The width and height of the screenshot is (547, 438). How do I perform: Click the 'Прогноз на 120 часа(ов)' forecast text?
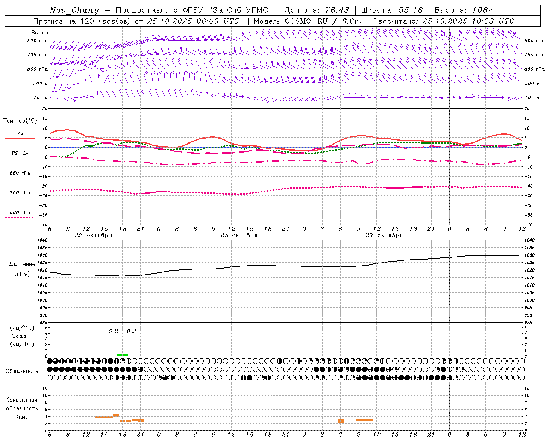pos(82,21)
